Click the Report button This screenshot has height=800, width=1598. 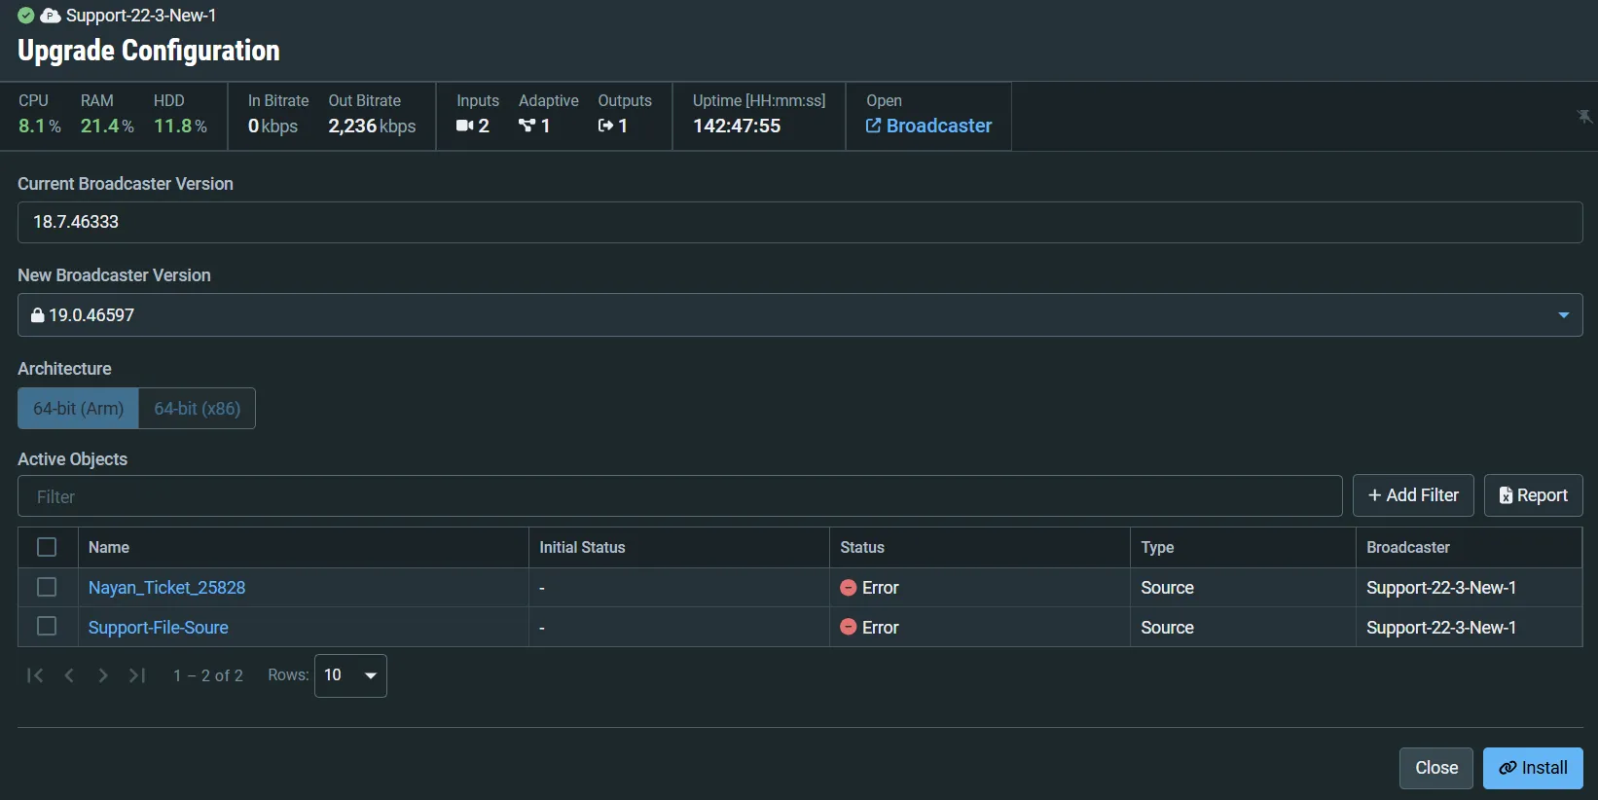point(1534,495)
